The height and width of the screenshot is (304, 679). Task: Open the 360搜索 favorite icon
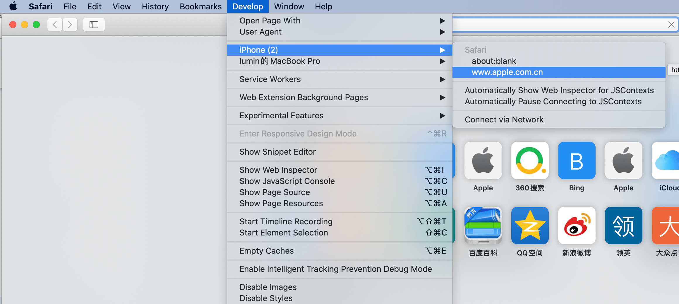pos(530,160)
